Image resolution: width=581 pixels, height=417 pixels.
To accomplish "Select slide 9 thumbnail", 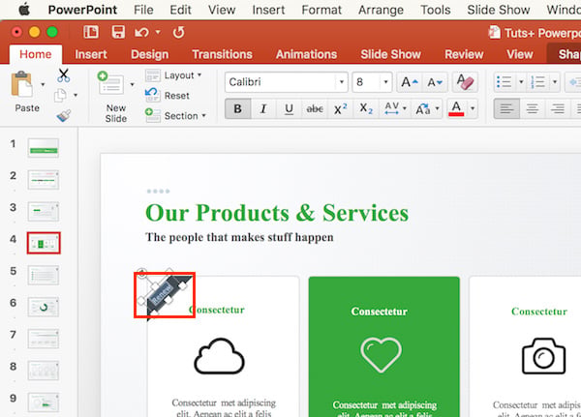I will pyautogui.click(x=44, y=402).
